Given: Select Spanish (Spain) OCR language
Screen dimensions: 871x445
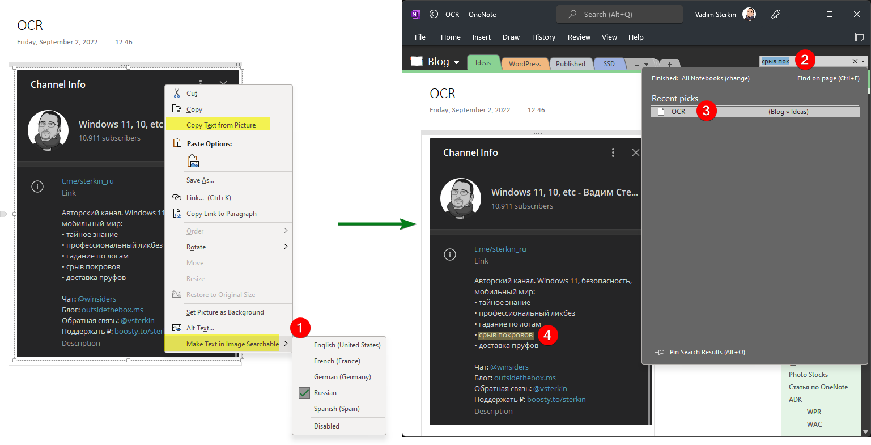Looking at the screenshot, I should point(339,409).
